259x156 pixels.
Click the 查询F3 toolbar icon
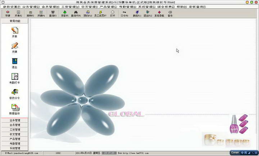pos(53,14)
